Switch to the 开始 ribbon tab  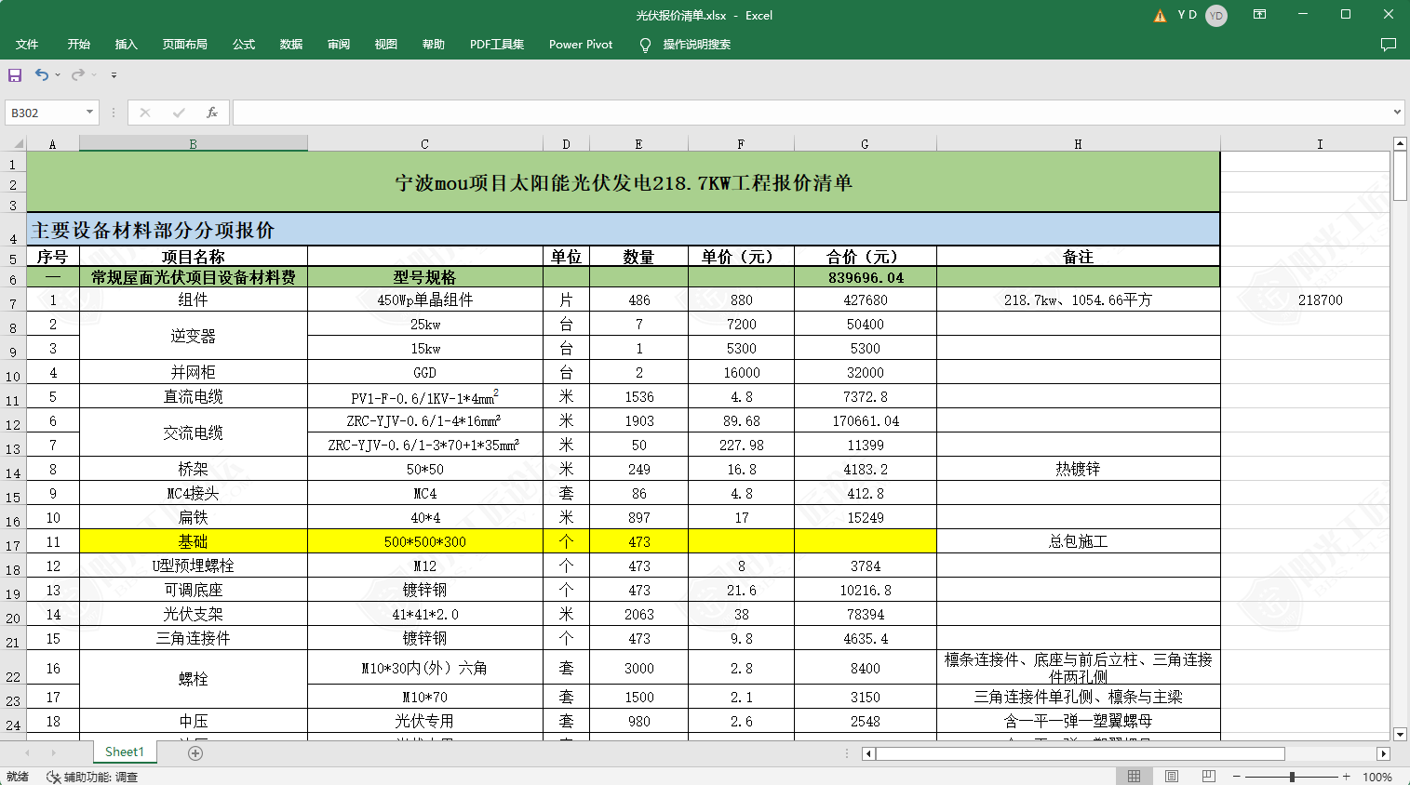click(x=78, y=45)
